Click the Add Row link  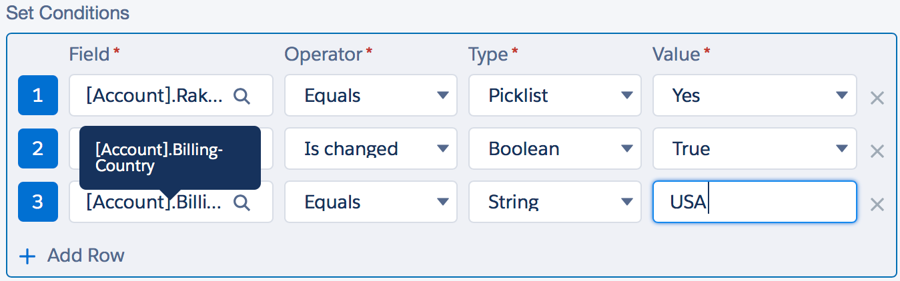85,256
